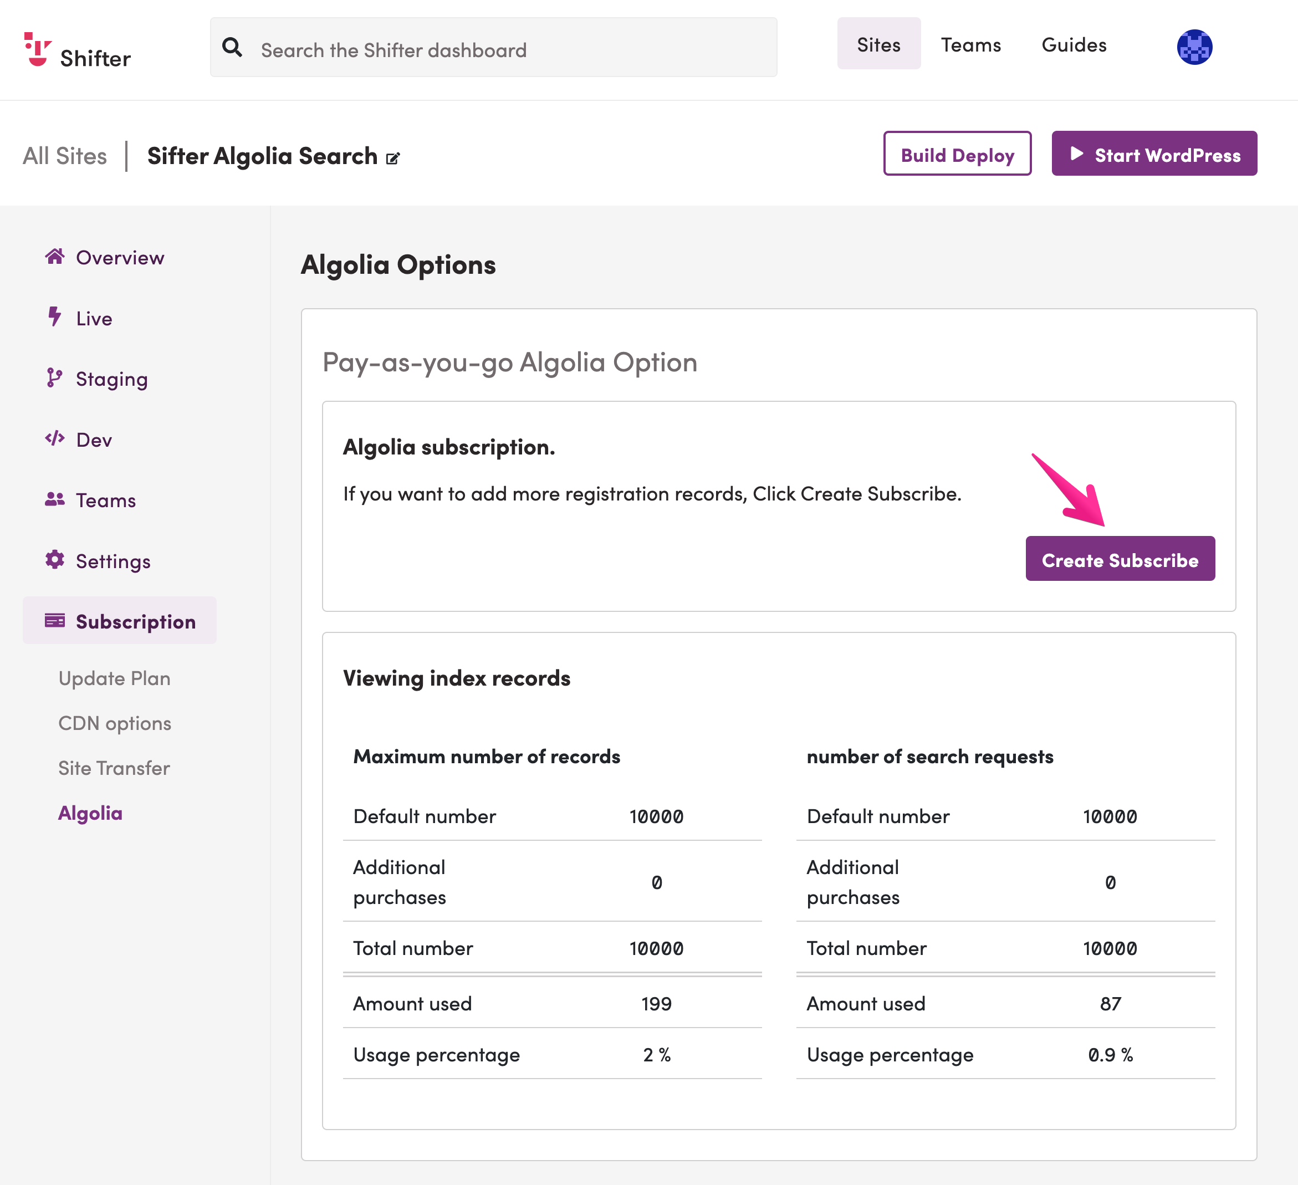The height and width of the screenshot is (1185, 1298).
Task: Click the Start WordPress button
Action: pos(1154,154)
